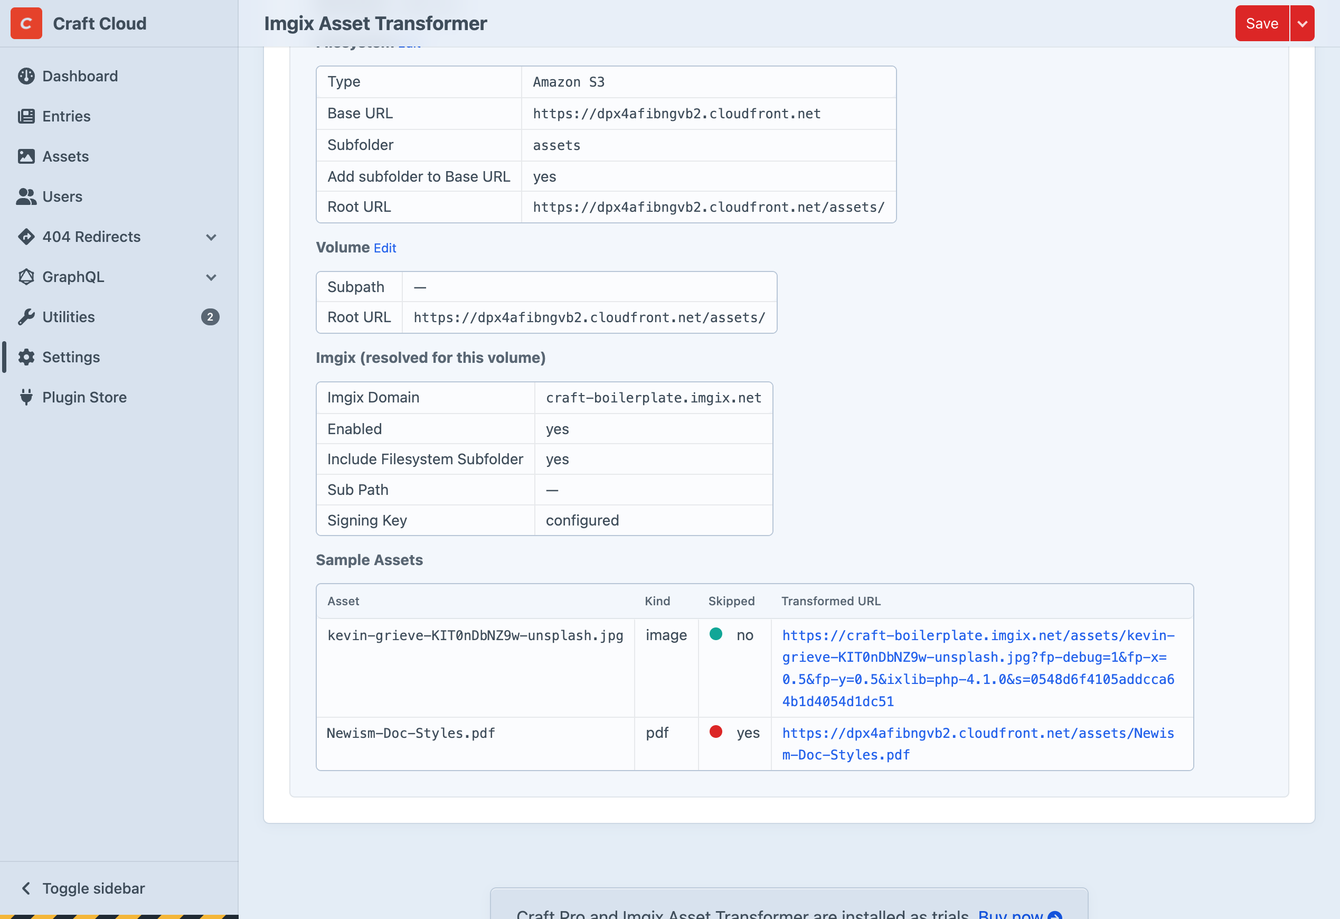Image resolution: width=1340 pixels, height=919 pixels.
Task: Expand the 404 Redirects section
Action: coord(211,237)
